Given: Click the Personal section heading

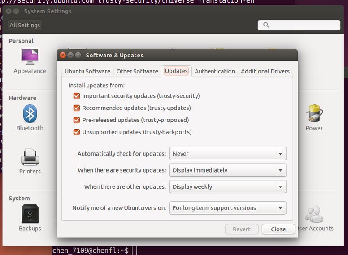Looking at the screenshot, I should [x=22, y=41].
